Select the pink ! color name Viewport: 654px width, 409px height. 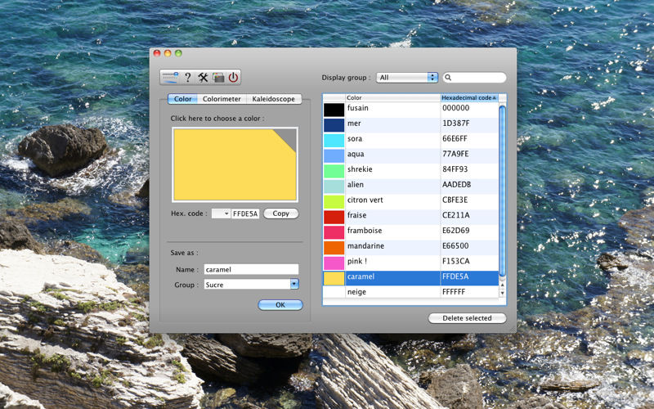click(x=357, y=261)
